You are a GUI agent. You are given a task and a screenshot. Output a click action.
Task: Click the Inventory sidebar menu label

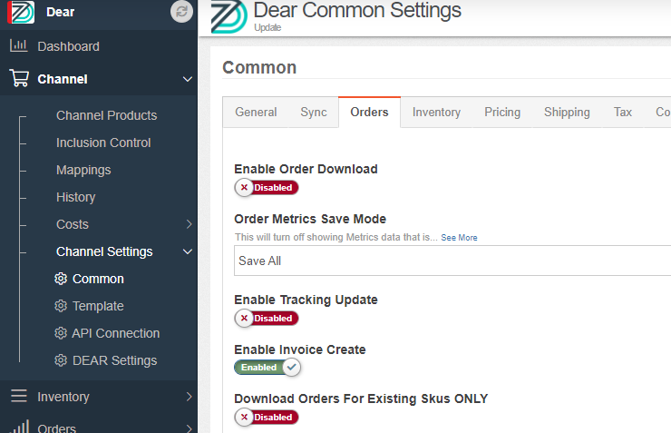[63, 397]
